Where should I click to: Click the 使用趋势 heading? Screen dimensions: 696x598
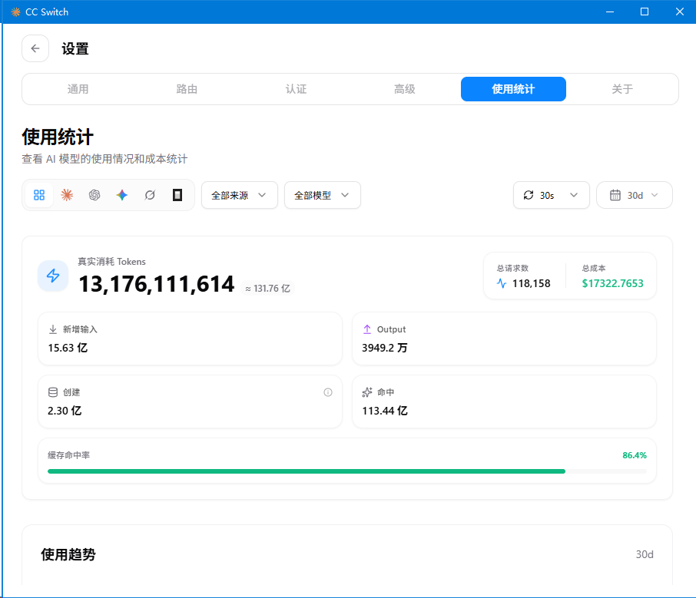click(x=68, y=554)
